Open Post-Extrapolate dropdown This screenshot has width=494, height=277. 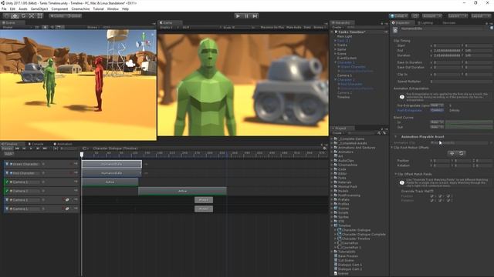pyautogui.click(x=437, y=110)
